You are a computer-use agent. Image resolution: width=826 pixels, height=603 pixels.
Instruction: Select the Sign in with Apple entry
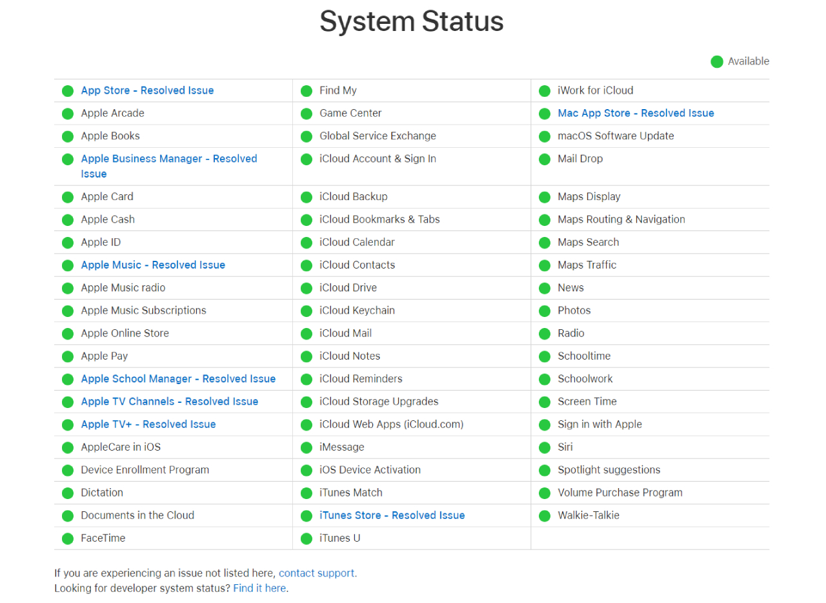click(599, 424)
